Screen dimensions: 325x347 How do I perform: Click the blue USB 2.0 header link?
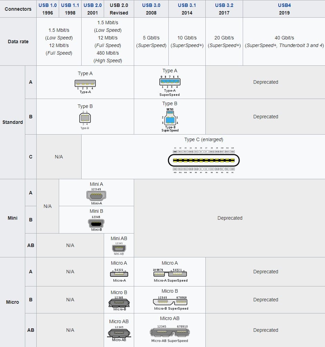(93, 5)
